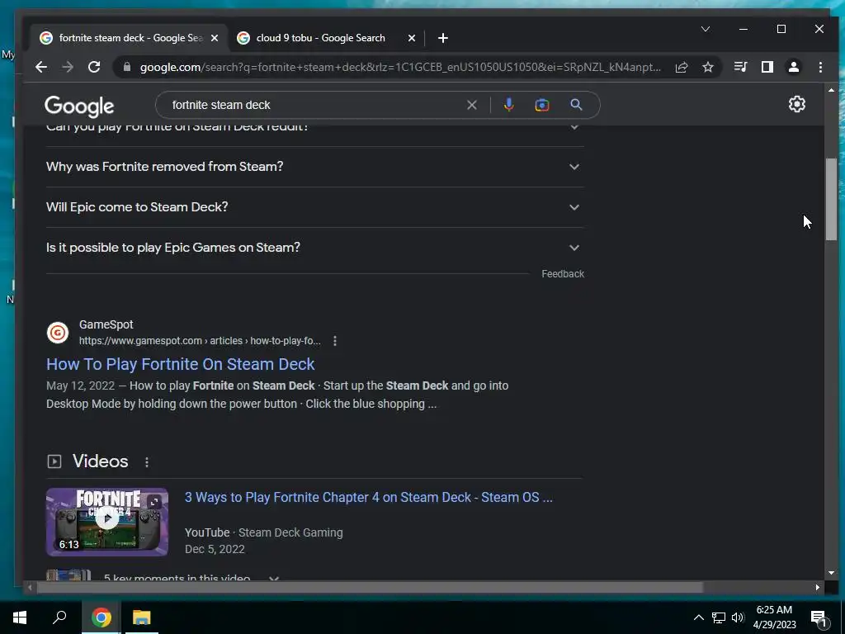View site info via the padlock icon
The image size is (845, 634).
127,67
